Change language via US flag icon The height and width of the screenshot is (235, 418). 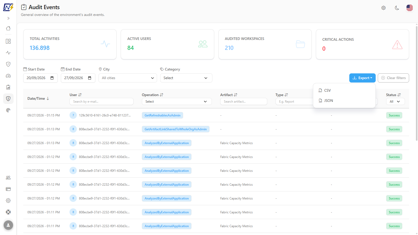[410, 8]
